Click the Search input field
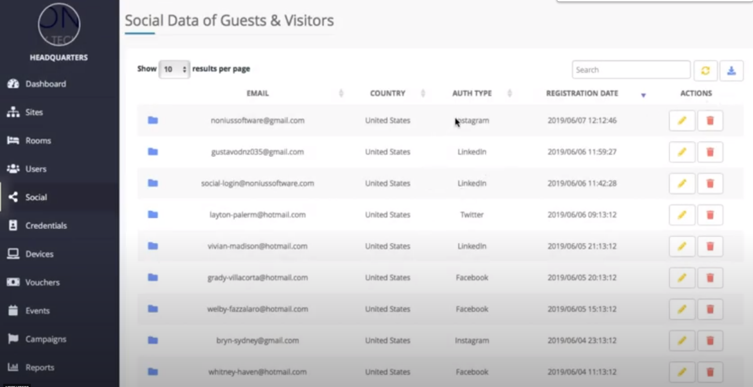 pyautogui.click(x=631, y=70)
